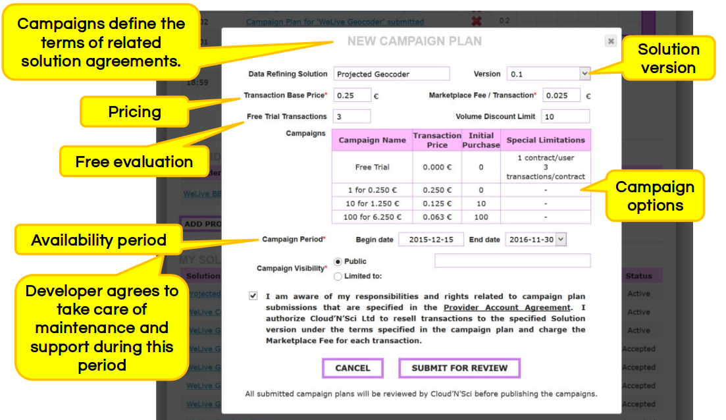Select the '0.250 €' transaction price cell
The width and height of the screenshot is (726, 420).
(437, 190)
